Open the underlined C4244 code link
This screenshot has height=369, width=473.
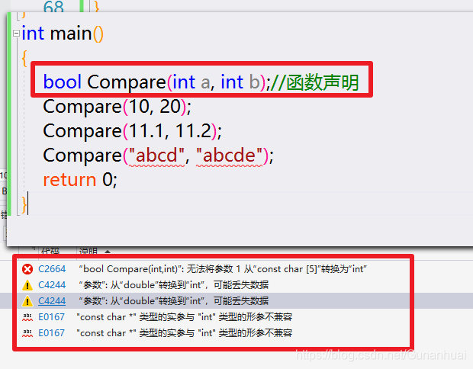pos(52,301)
